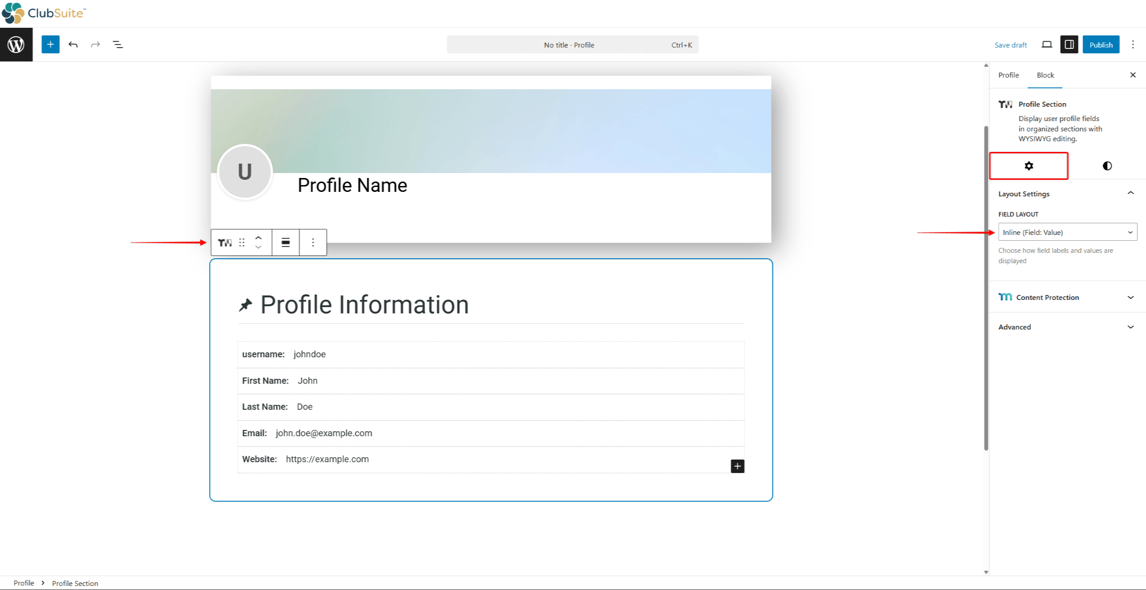Toggle the settings sidebar panel icon
The image size is (1146, 590).
[x=1069, y=44]
